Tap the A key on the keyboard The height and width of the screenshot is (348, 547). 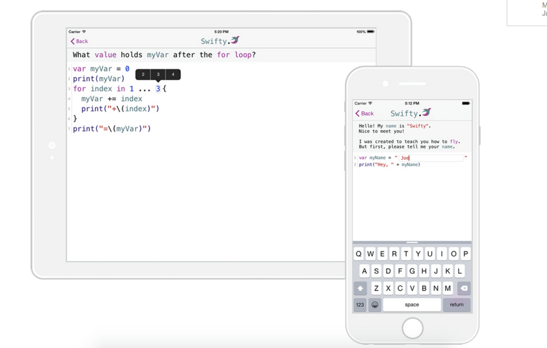[x=365, y=271]
